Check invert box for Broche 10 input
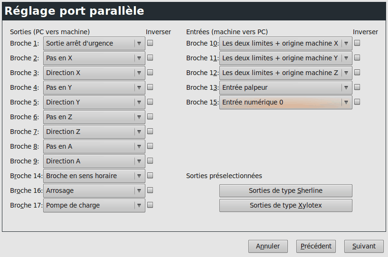Image resolution: width=388 pixels, height=257 pixels. [357, 43]
